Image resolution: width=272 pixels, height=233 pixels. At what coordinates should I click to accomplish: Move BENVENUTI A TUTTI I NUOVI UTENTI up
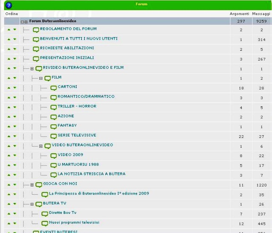pyautogui.click(x=9, y=39)
